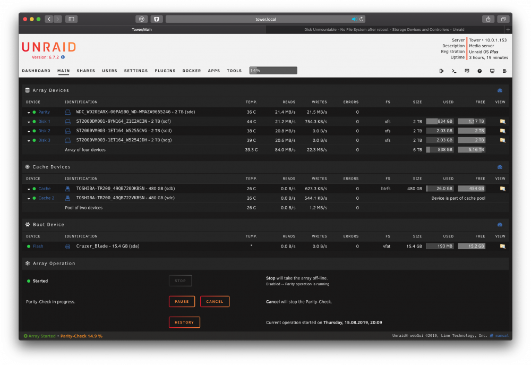The image size is (531, 365).
Task: Click Cache green status indicator
Action: click(34, 189)
